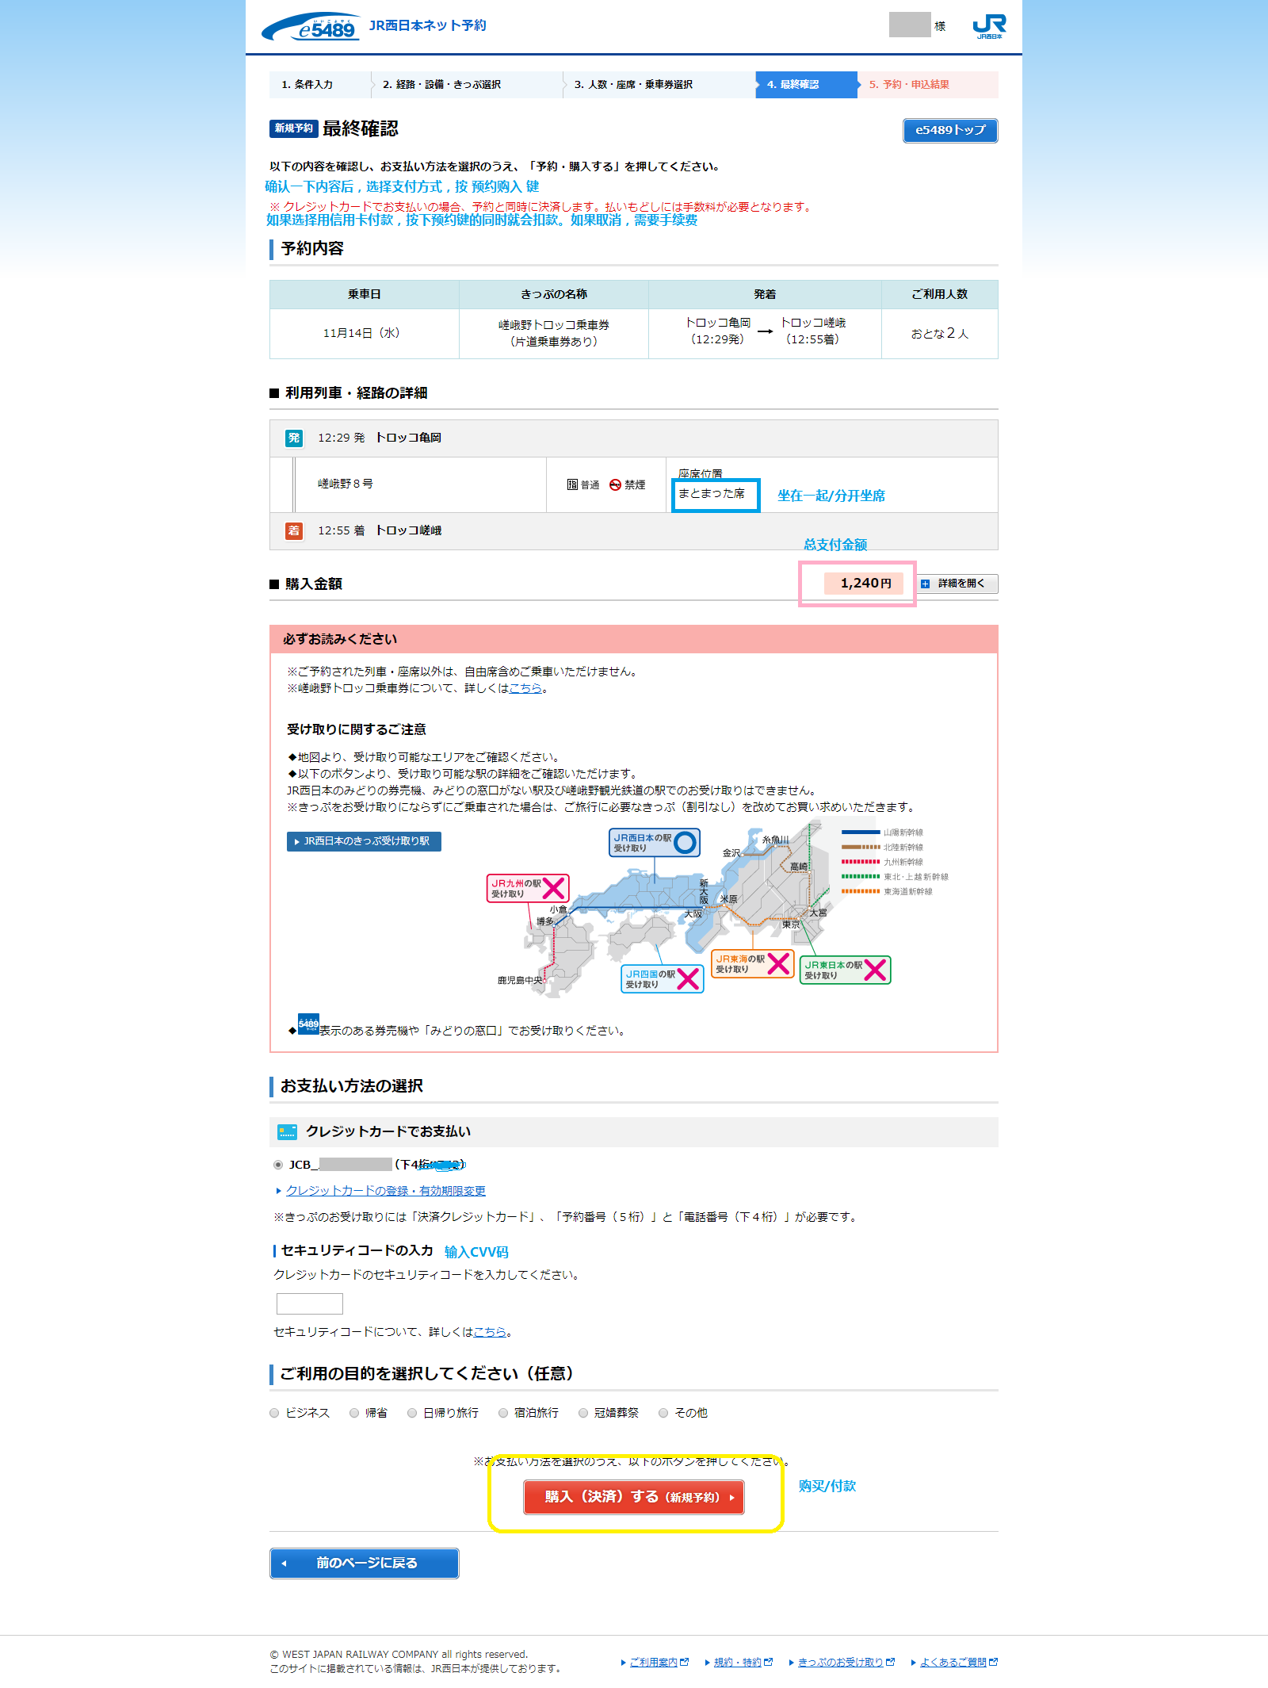Click the JR West logo icon
1268x1688 pixels.
[988, 26]
